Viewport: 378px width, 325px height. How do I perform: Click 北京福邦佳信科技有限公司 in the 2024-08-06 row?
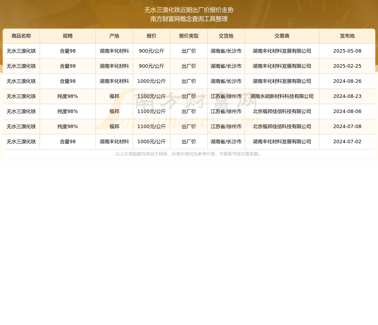[282, 111]
